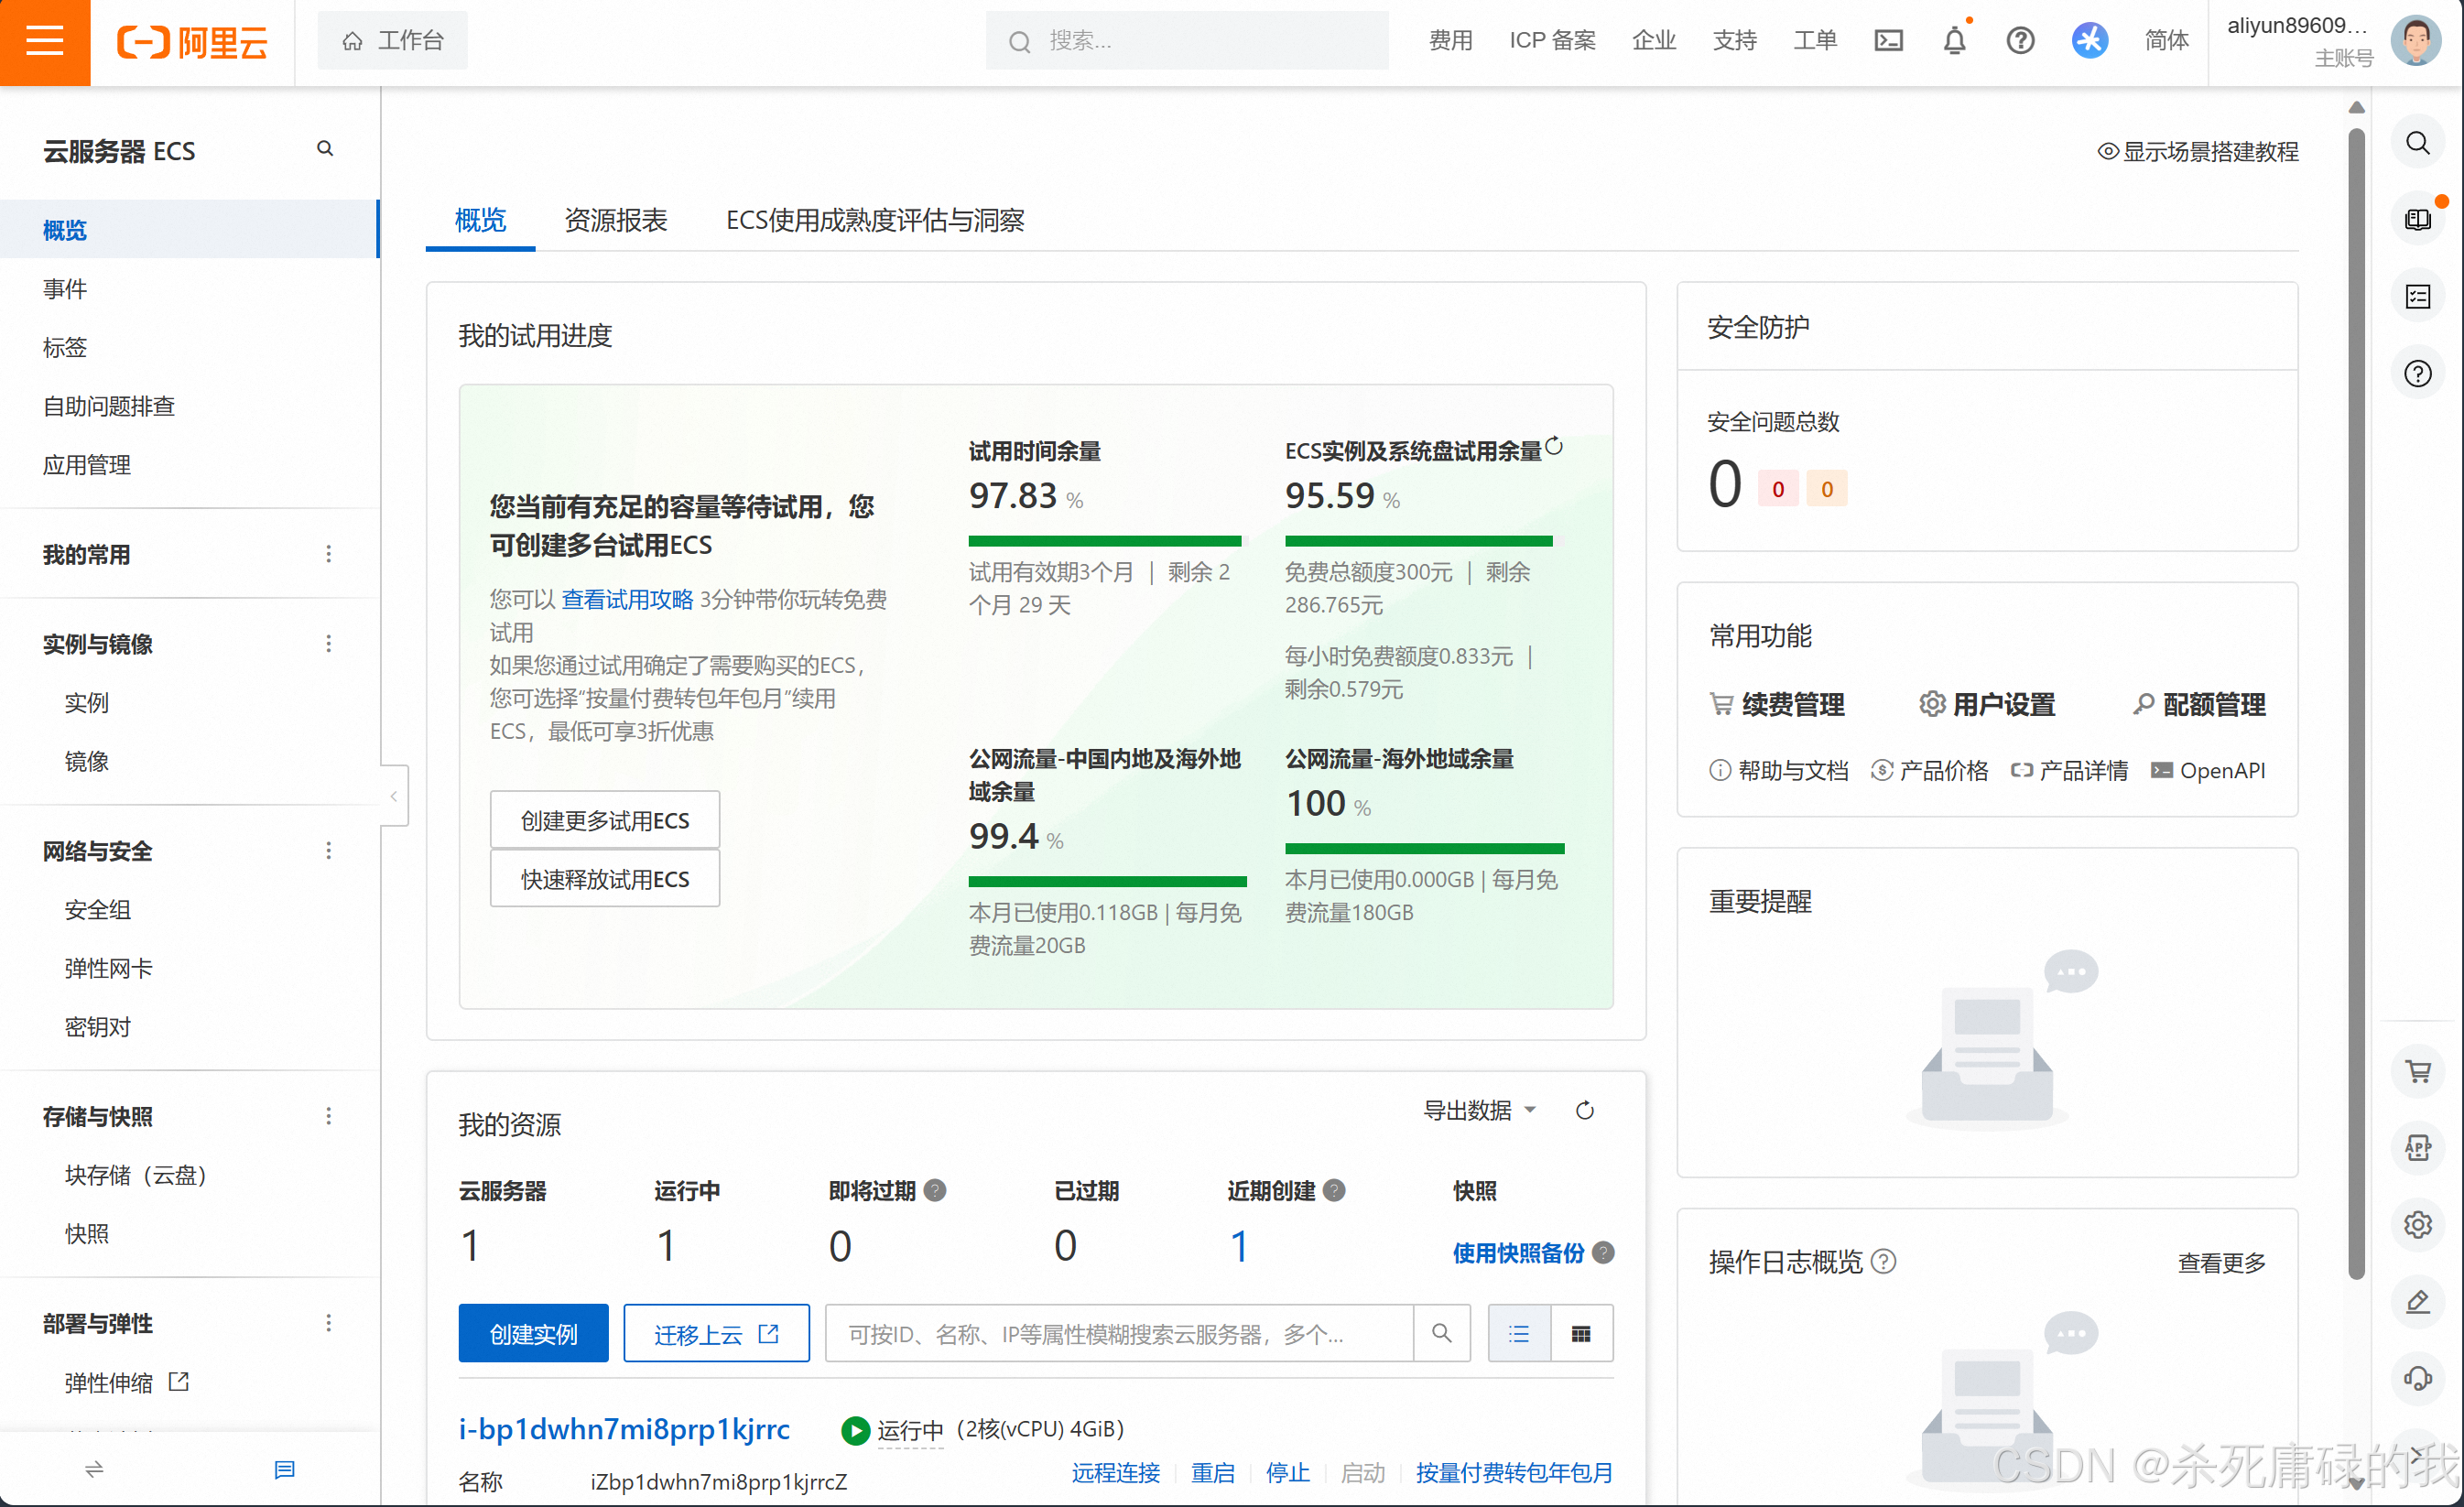This screenshot has width=2464, height=1507.
Task: Click the blue 创建实例 button
Action: point(533,1333)
